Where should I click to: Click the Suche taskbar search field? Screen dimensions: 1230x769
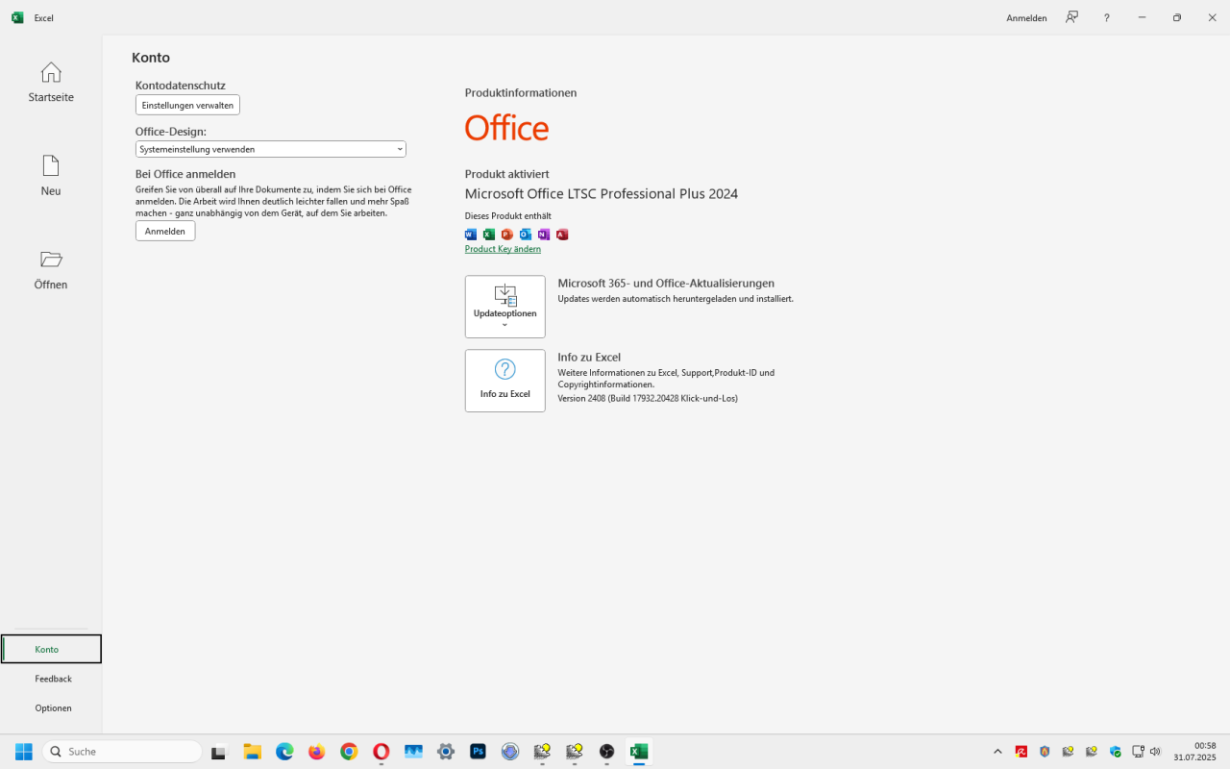tap(122, 752)
